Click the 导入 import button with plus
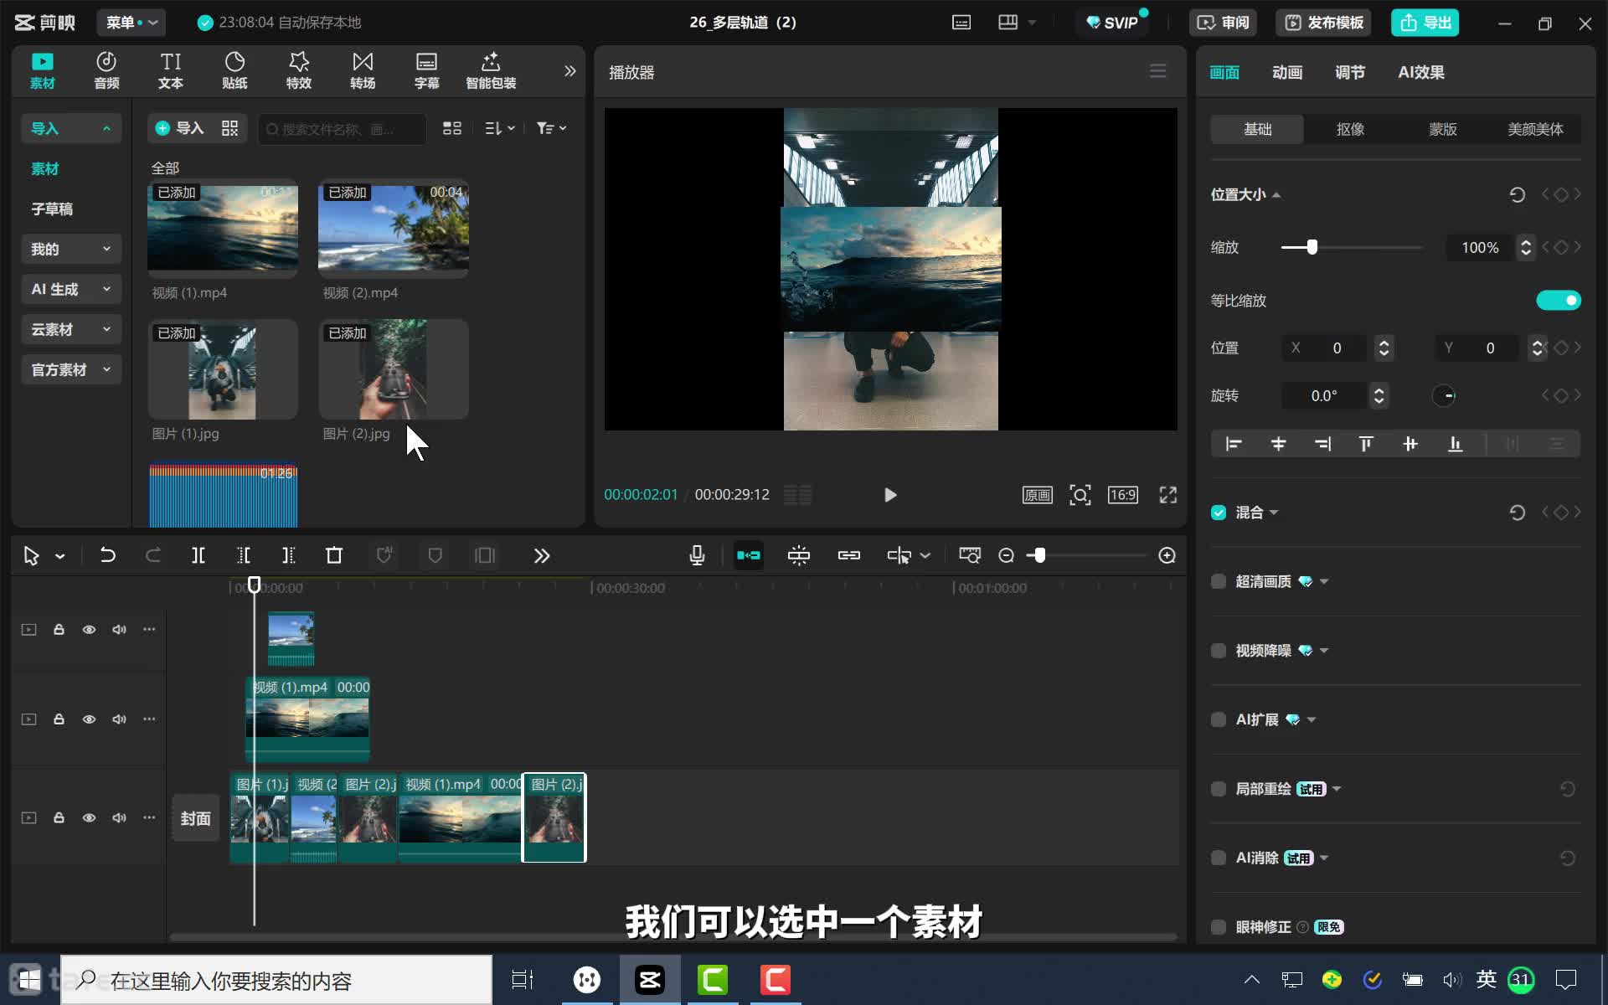 tap(179, 128)
